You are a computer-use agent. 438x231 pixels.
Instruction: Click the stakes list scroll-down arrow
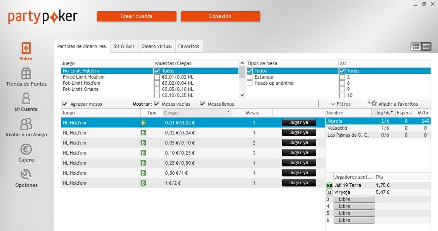[242, 95]
